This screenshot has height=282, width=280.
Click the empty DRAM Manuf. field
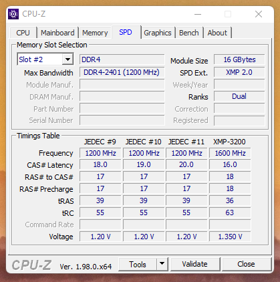(122, 97)
